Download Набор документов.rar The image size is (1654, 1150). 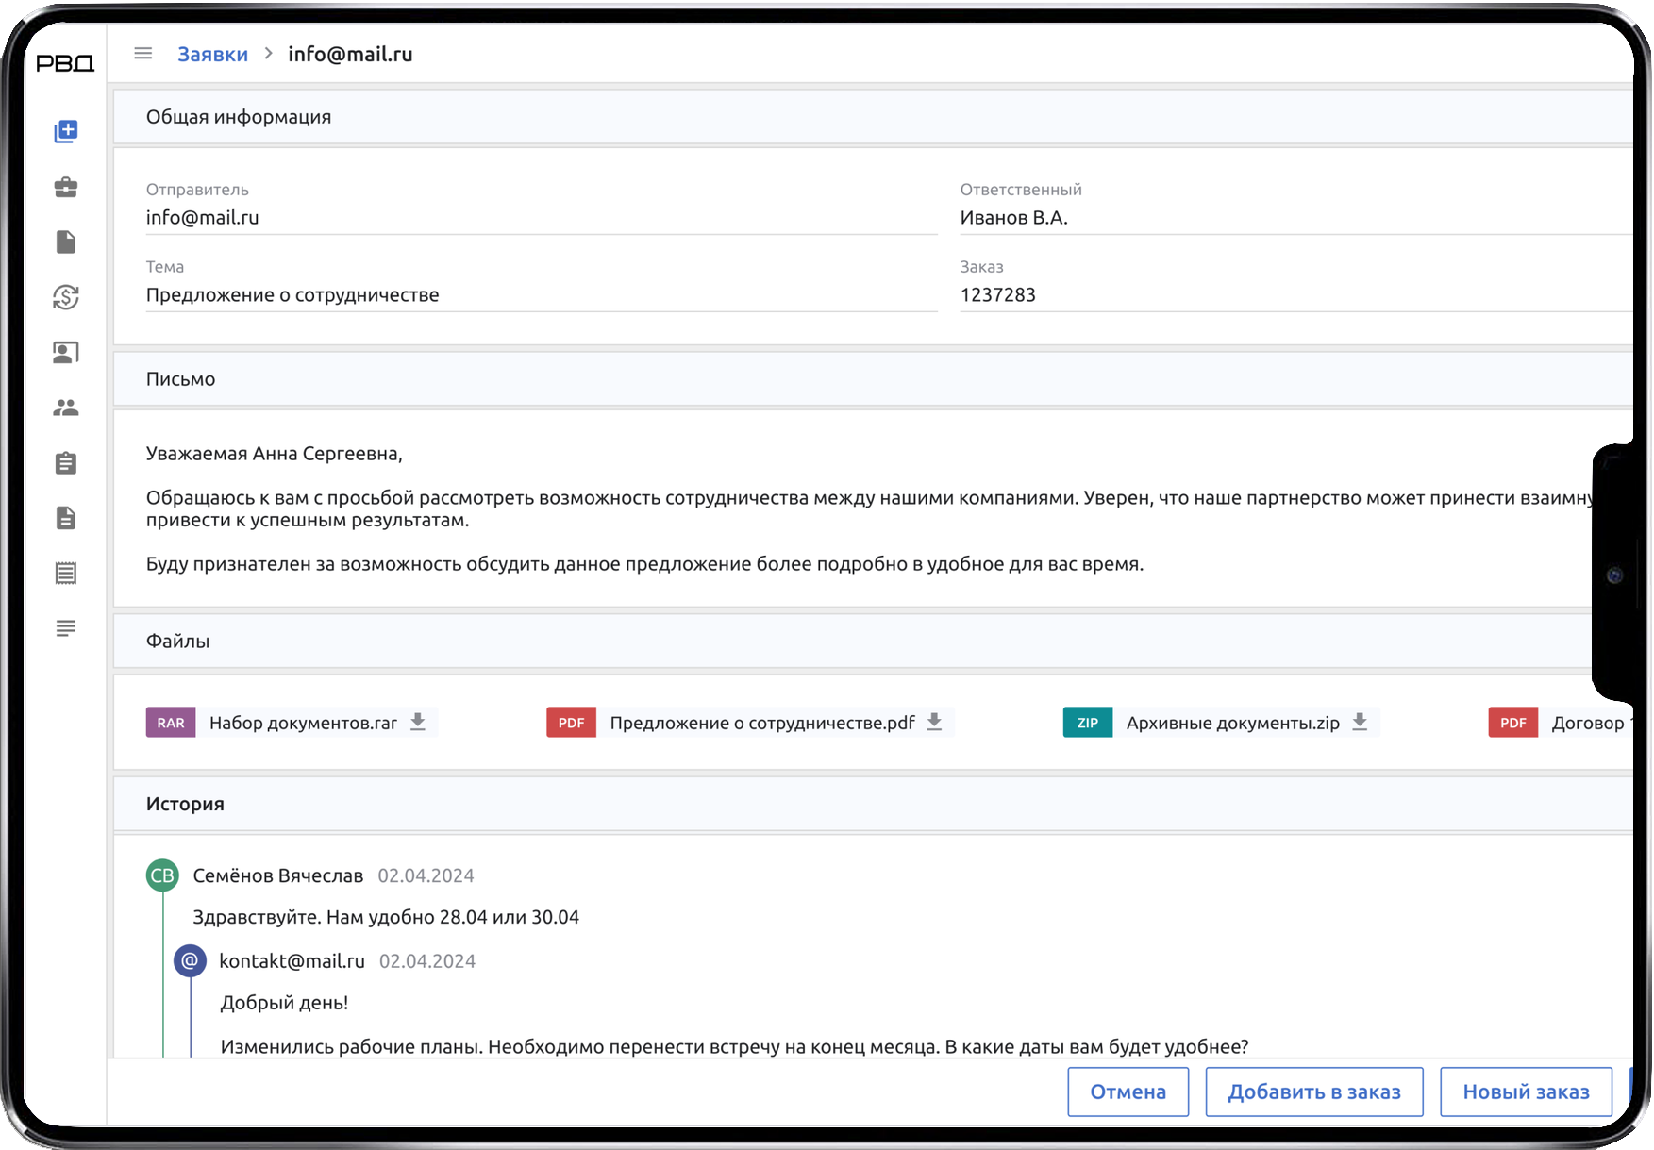[418, 722]
